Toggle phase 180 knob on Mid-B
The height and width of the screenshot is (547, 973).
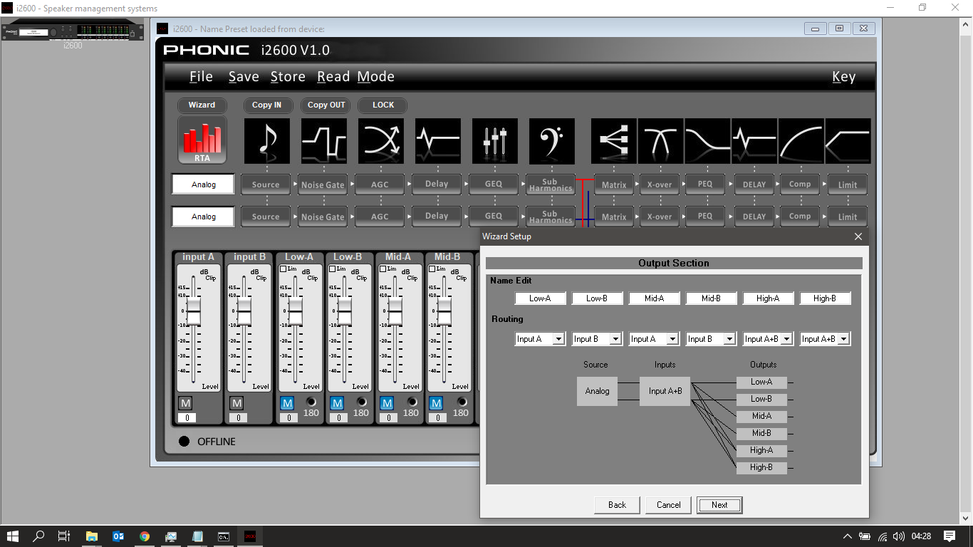462,402
